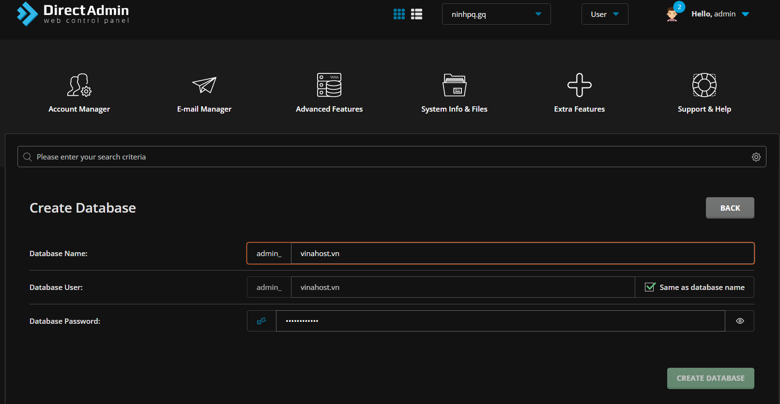Viewport: 780px width, 404px height.
Task: Open search settings gear icon
Action: tap(756, 157)
